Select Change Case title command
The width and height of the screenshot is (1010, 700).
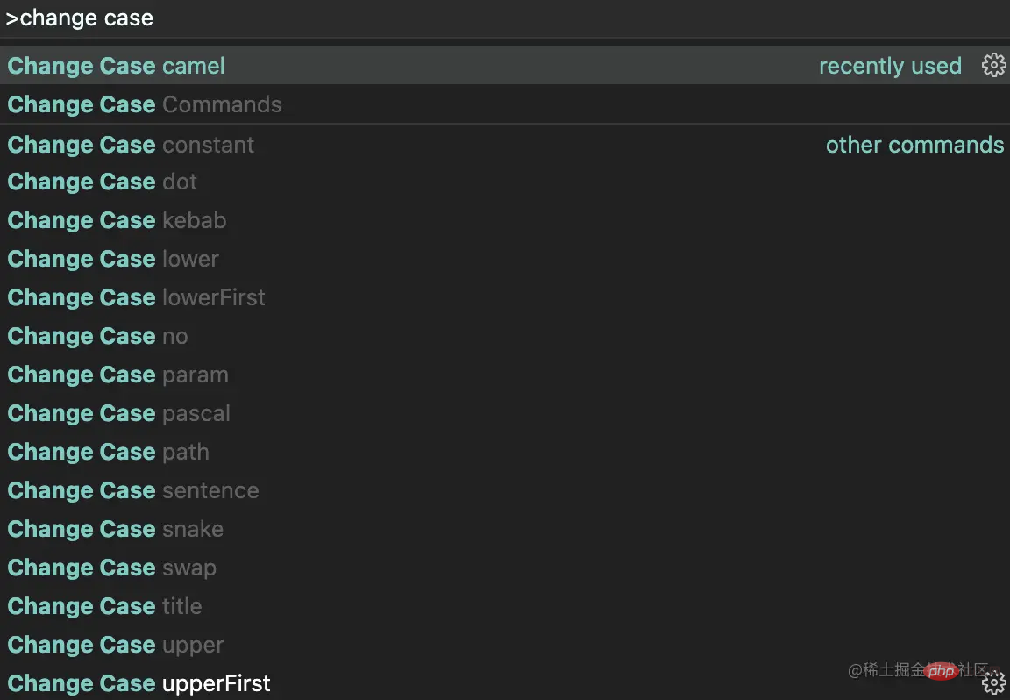click(x=105, y=606)
